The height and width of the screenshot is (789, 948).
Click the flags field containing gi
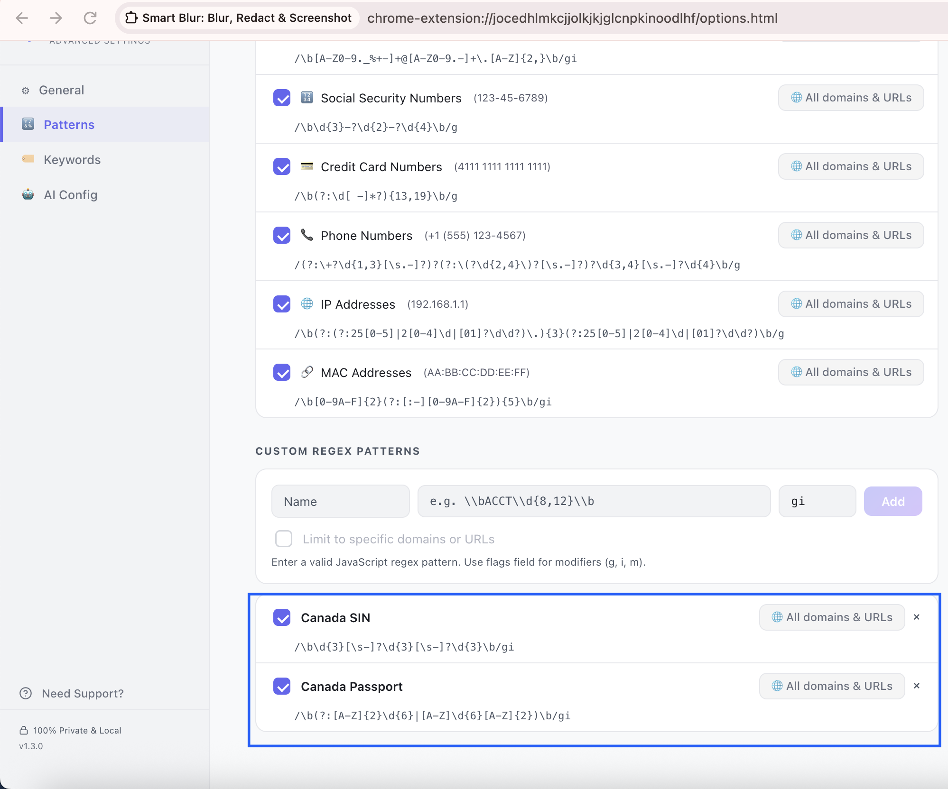817,501
